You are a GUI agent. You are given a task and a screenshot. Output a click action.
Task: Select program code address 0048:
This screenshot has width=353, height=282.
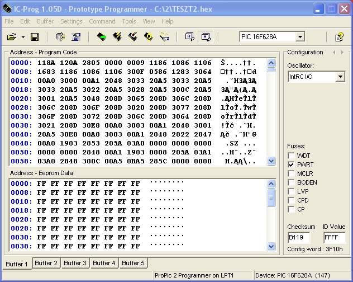(21, 143)
